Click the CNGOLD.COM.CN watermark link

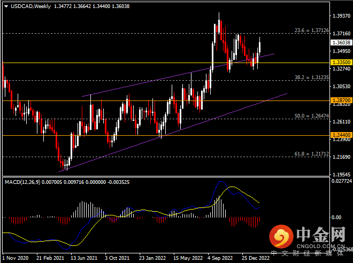tap(320, 244)
